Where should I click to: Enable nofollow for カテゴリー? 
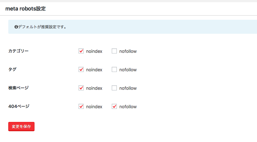114,51
